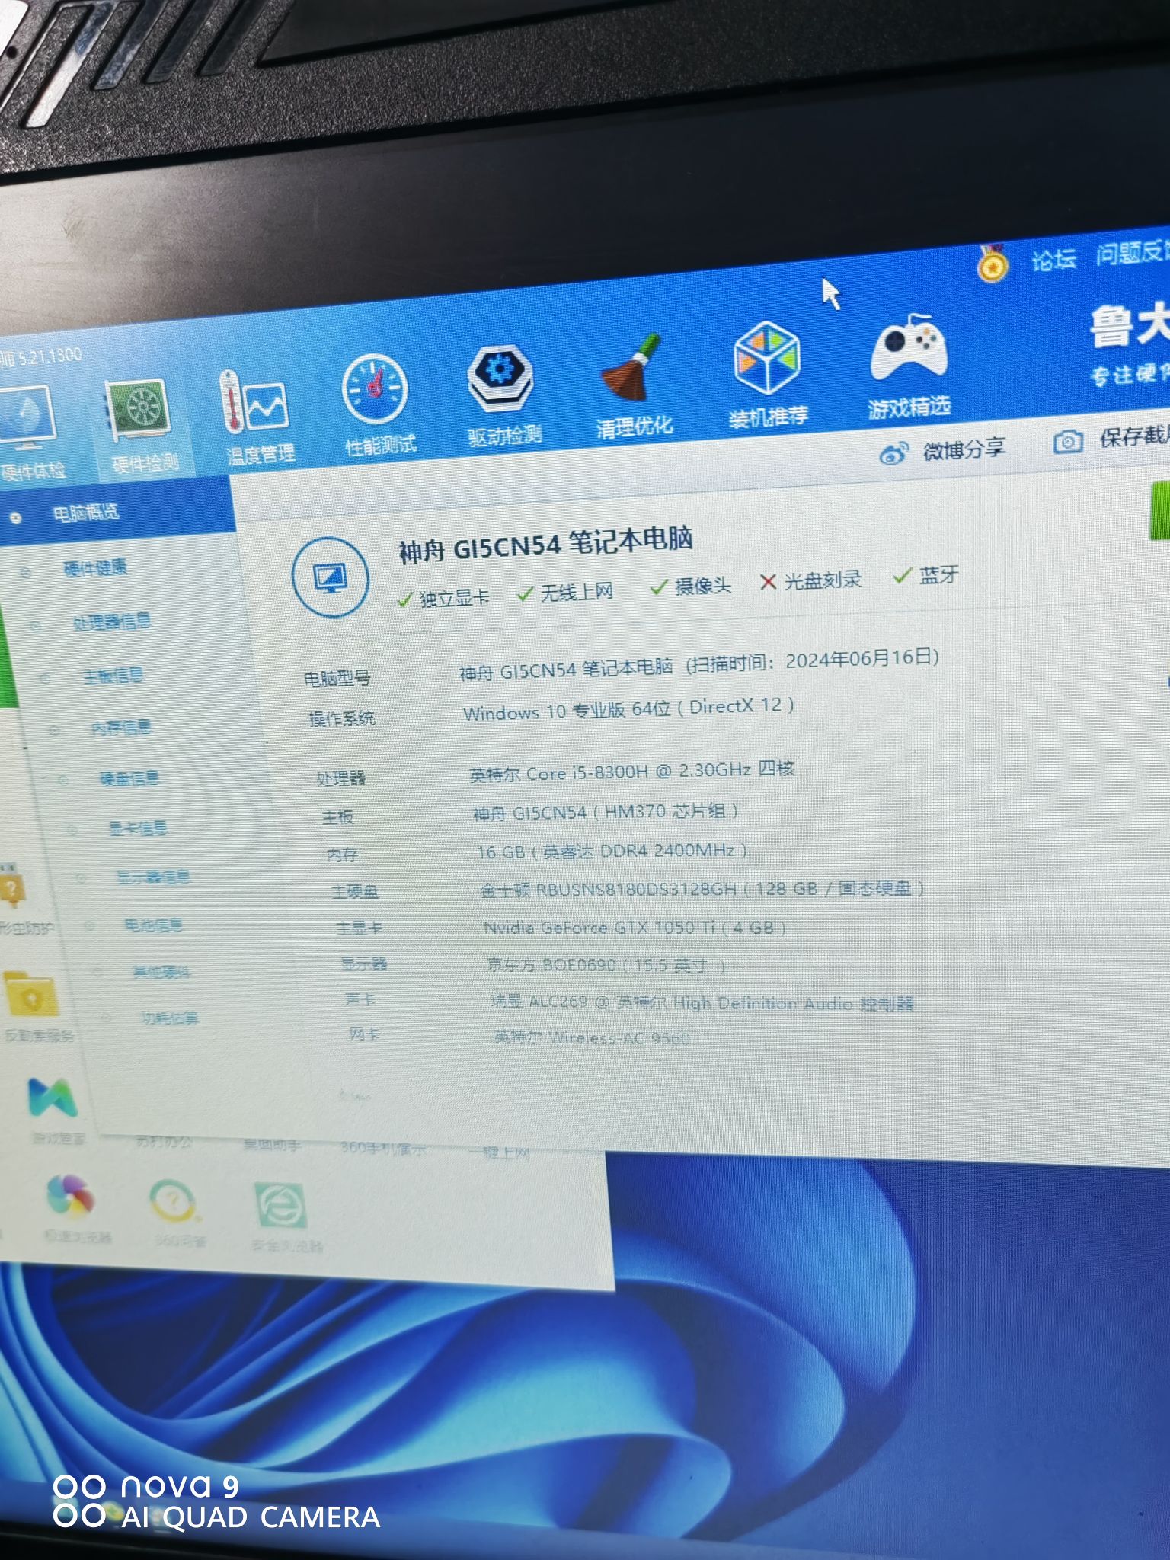Click the 16 GB DDR4 2400MHz value
This screenshot has height=1560, width=1170.
point(612,851)
